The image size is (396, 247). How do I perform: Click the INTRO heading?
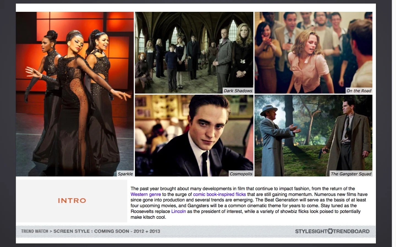click(x=72, y=201)
